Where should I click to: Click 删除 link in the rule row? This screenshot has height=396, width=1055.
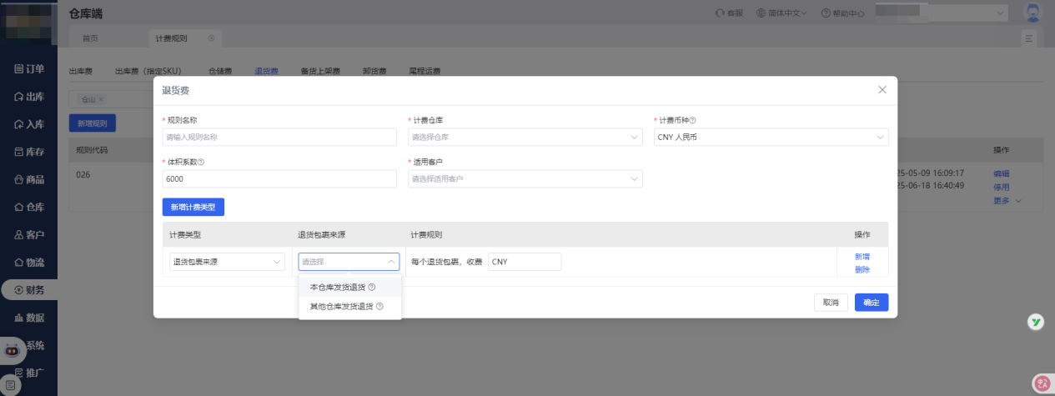tap(862, 269)
